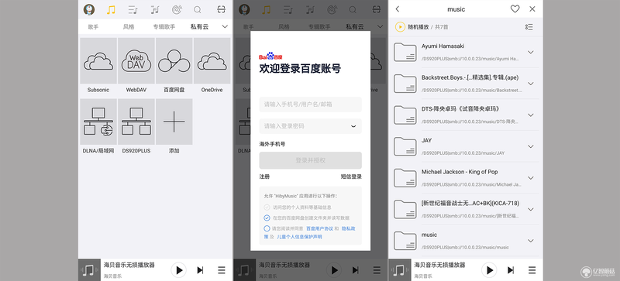
Task: Open the profile avatar in the left screen
Action: point(89,9)
